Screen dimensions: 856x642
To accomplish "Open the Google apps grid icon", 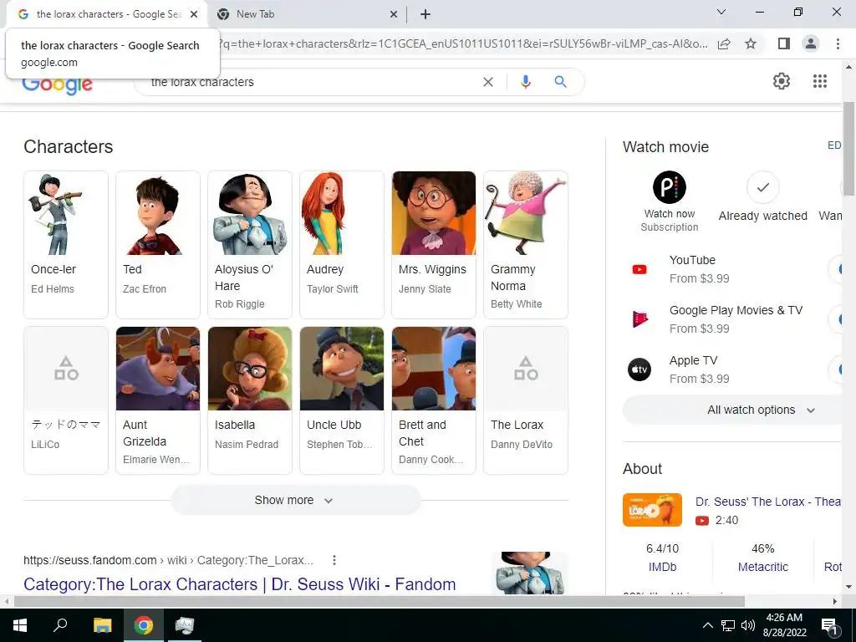I will (819, 81).
